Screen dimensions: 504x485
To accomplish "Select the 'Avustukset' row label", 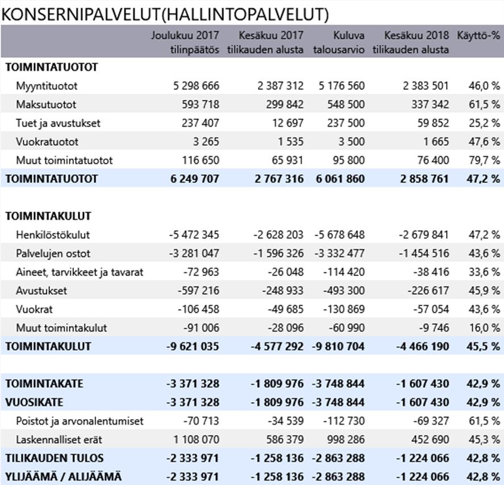I will 41,291.
